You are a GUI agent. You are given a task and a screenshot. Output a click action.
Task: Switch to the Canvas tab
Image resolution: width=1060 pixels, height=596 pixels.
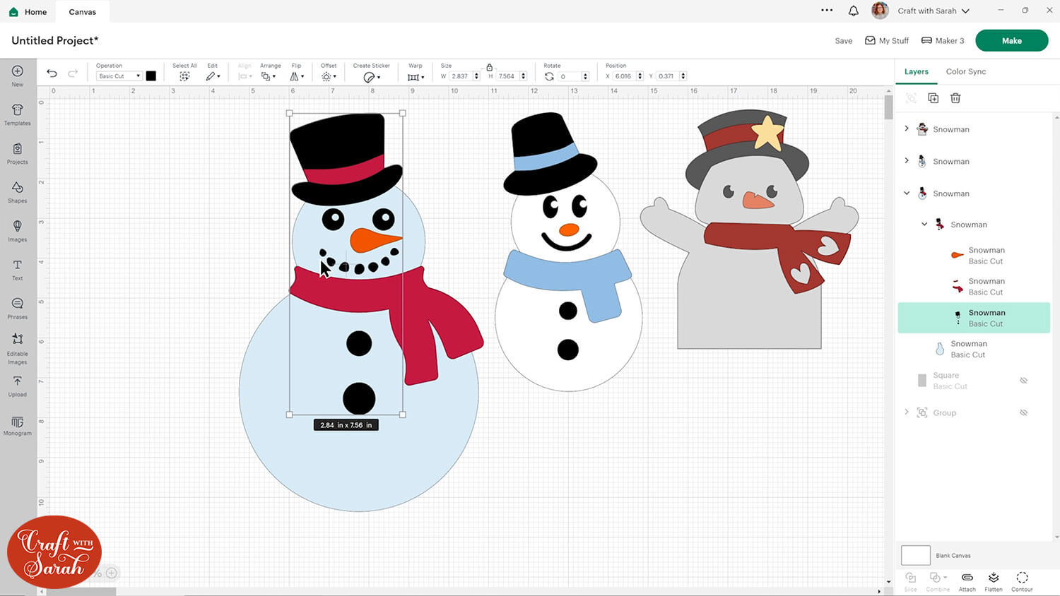pyautogui.click(x=83, y=11)
